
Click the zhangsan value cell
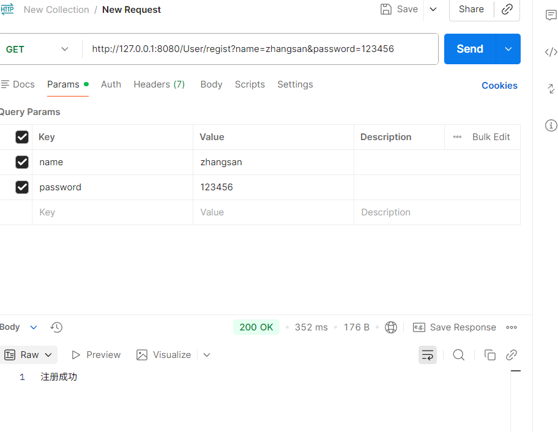(273, 162)
